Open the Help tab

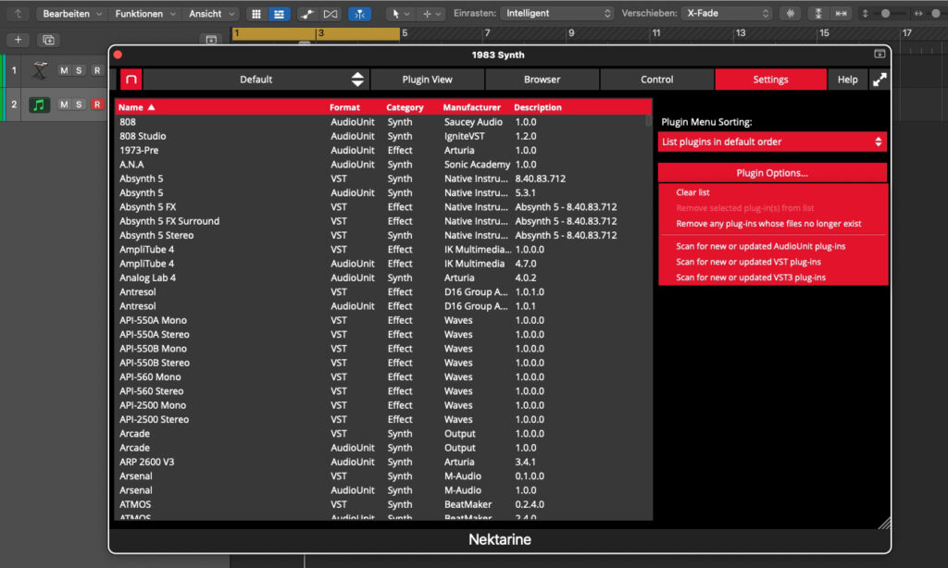(847, 80)
